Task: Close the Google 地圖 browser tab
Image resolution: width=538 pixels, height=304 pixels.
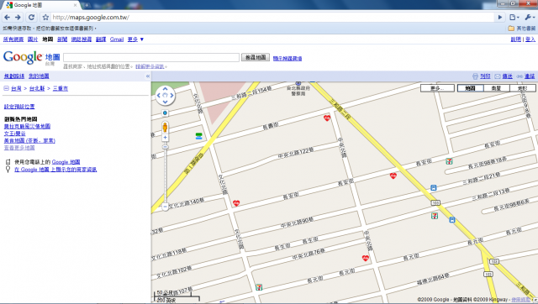Action: [x=75, y=5]
